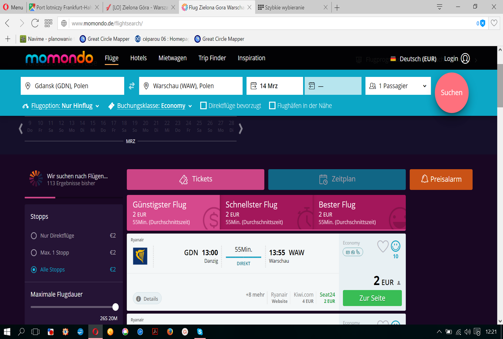Click the green Zur Seite button

pos(372,298)
